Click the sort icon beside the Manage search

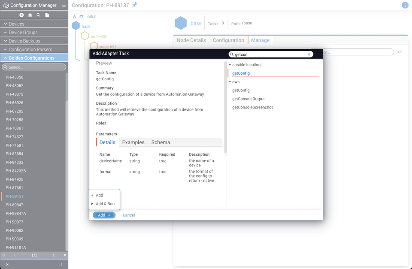coord(400,52)
